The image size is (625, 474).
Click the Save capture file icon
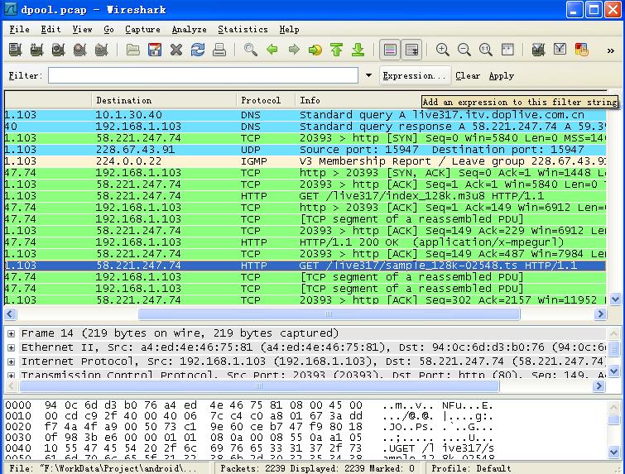tap(155, 50)
